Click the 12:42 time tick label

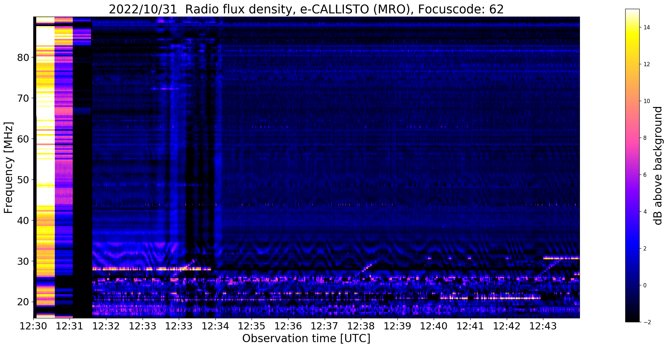click(x=507, y=326)
